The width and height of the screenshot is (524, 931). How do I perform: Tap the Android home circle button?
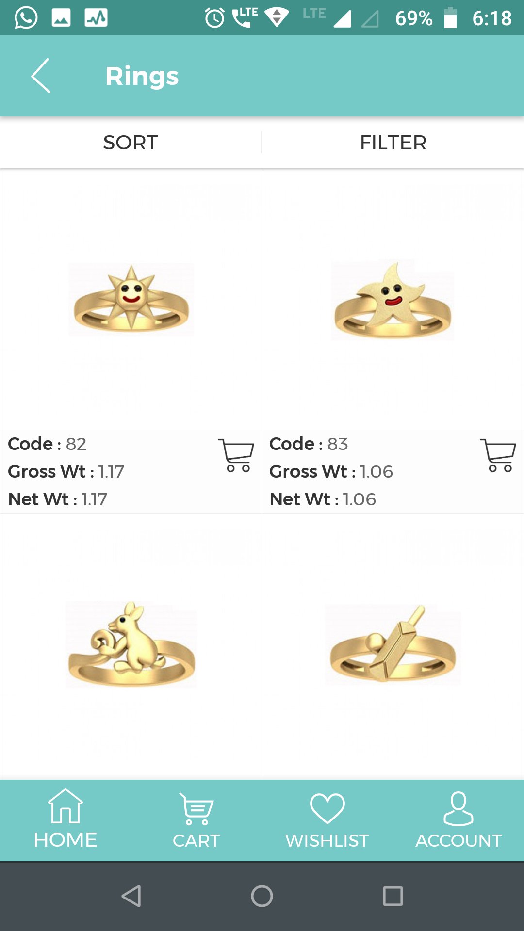(262, 896)
